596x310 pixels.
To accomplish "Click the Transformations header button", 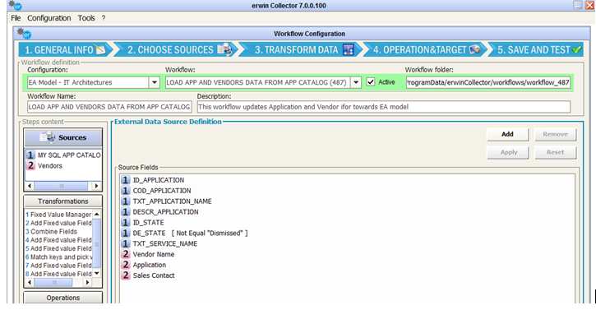I will tap(63, 201).
